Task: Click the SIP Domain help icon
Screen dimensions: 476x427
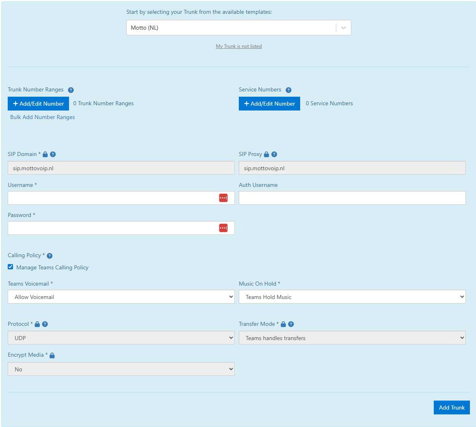Action: (53, 154)
